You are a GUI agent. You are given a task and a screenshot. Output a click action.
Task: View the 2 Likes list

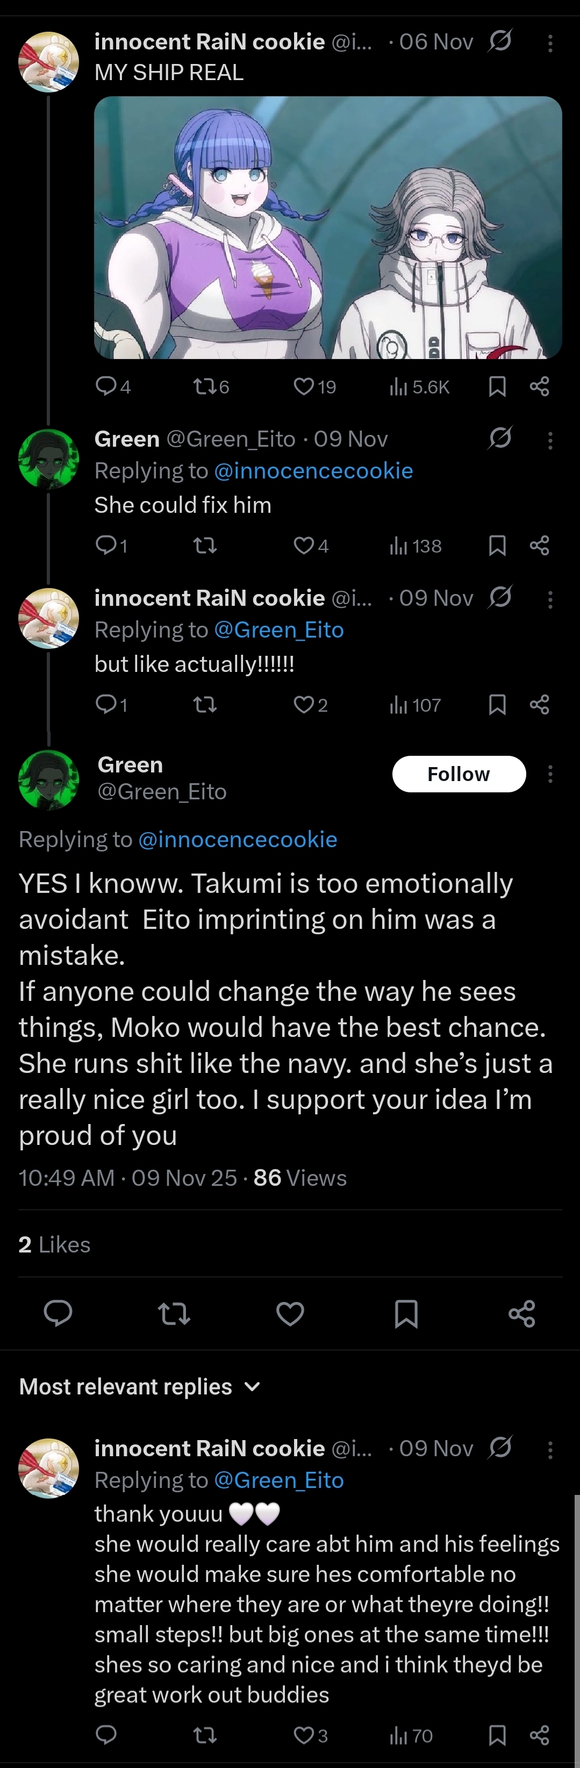tap(55, 1244)
